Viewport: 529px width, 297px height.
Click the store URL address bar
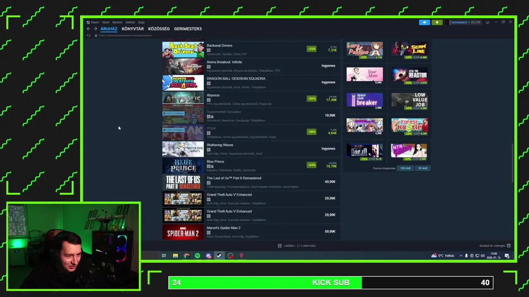click(126, 35)
